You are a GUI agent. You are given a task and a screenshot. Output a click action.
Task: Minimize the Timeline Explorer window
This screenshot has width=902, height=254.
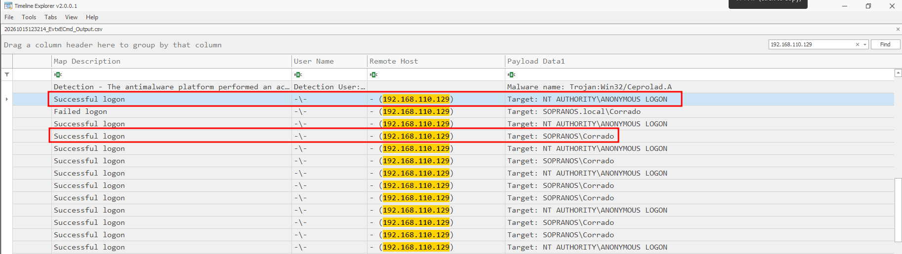(x=844, y=6)
